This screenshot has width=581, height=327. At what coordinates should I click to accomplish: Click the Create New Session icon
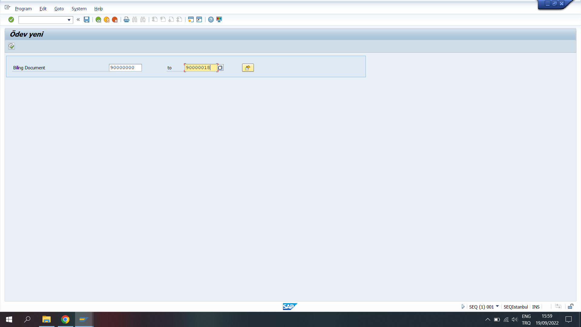click(x=191, y=20)
